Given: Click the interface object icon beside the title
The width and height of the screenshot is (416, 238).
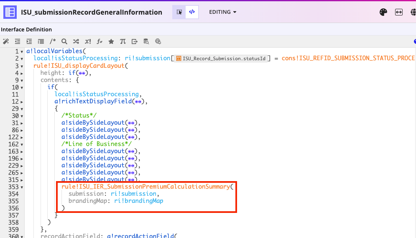Looking at the screenshot, I should (10, 12).
